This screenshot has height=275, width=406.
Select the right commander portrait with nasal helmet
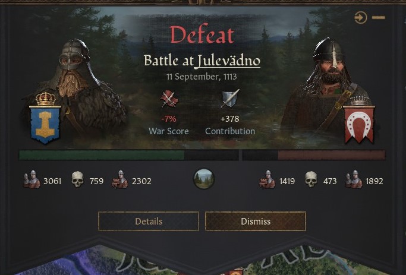[328, 86]
